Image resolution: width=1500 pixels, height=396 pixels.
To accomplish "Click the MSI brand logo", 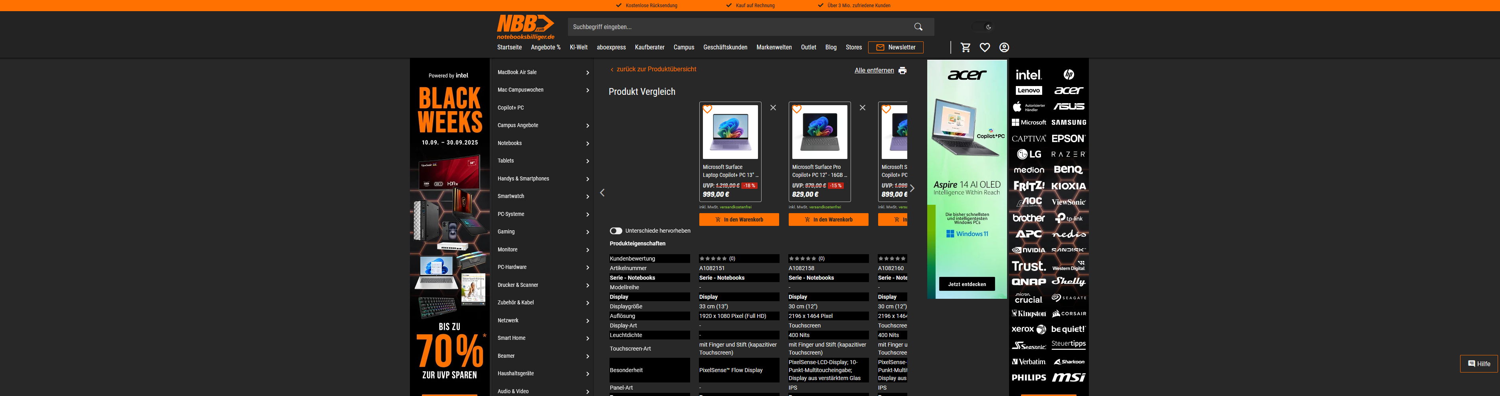I will [1069, 377].
